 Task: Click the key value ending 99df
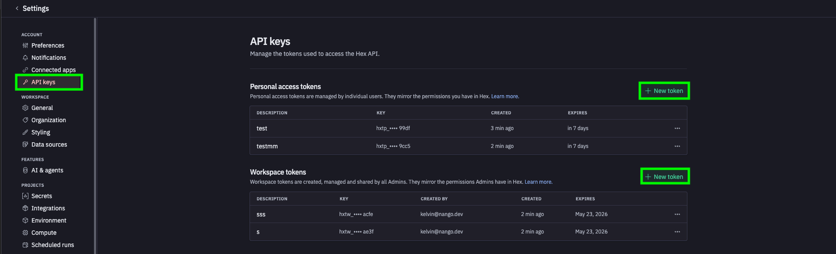coord(393,128)
